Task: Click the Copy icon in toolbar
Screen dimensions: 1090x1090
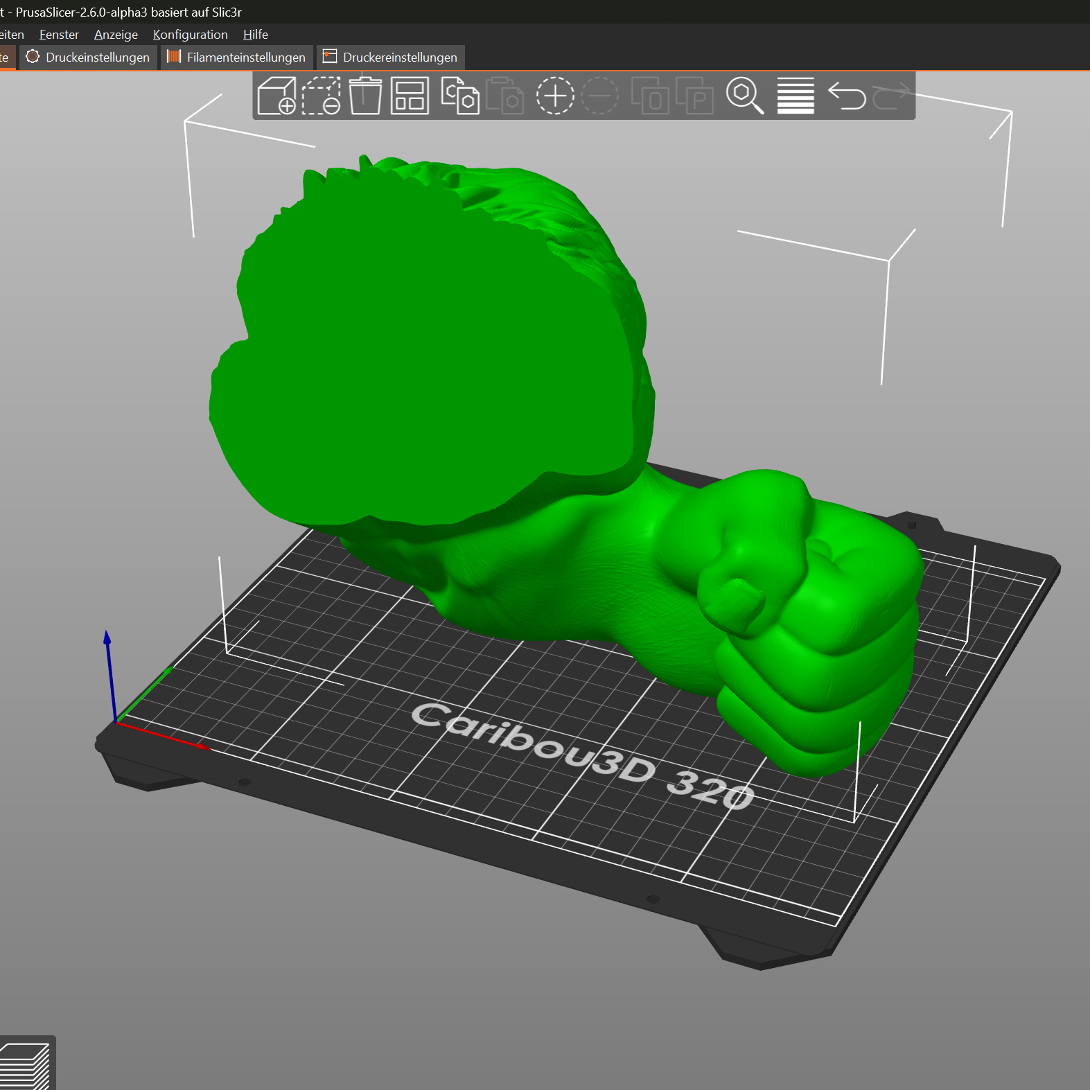Action: point(460,96)
